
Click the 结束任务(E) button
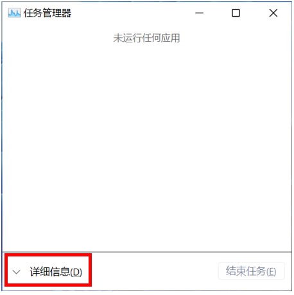(x=252, y=271)
